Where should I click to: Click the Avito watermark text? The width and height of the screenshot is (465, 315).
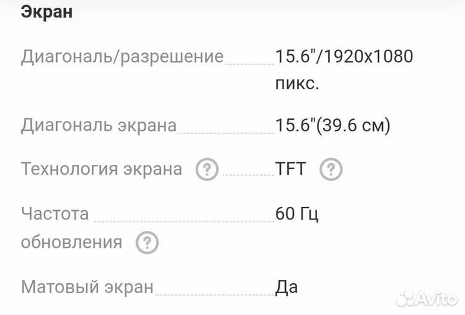438,298
